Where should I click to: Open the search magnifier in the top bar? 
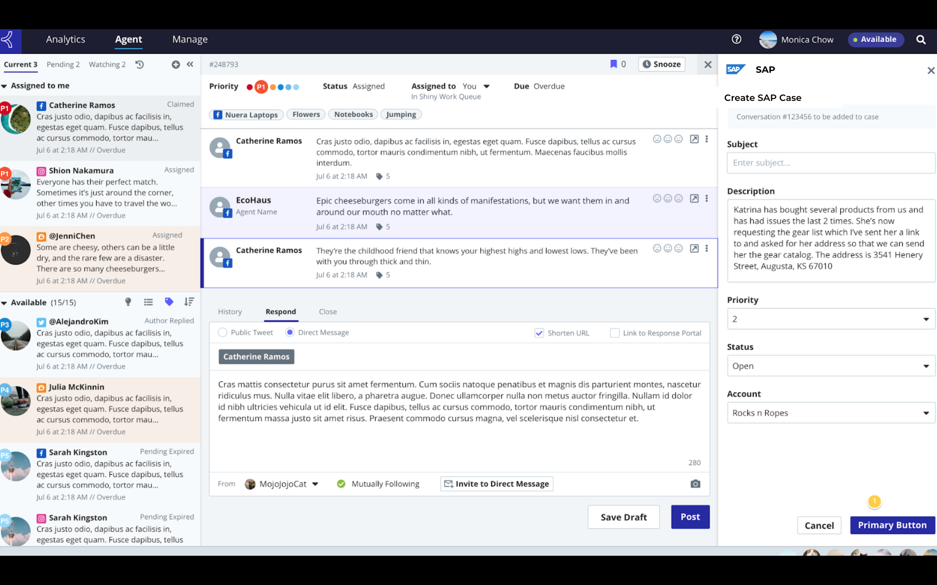[921, 39]
